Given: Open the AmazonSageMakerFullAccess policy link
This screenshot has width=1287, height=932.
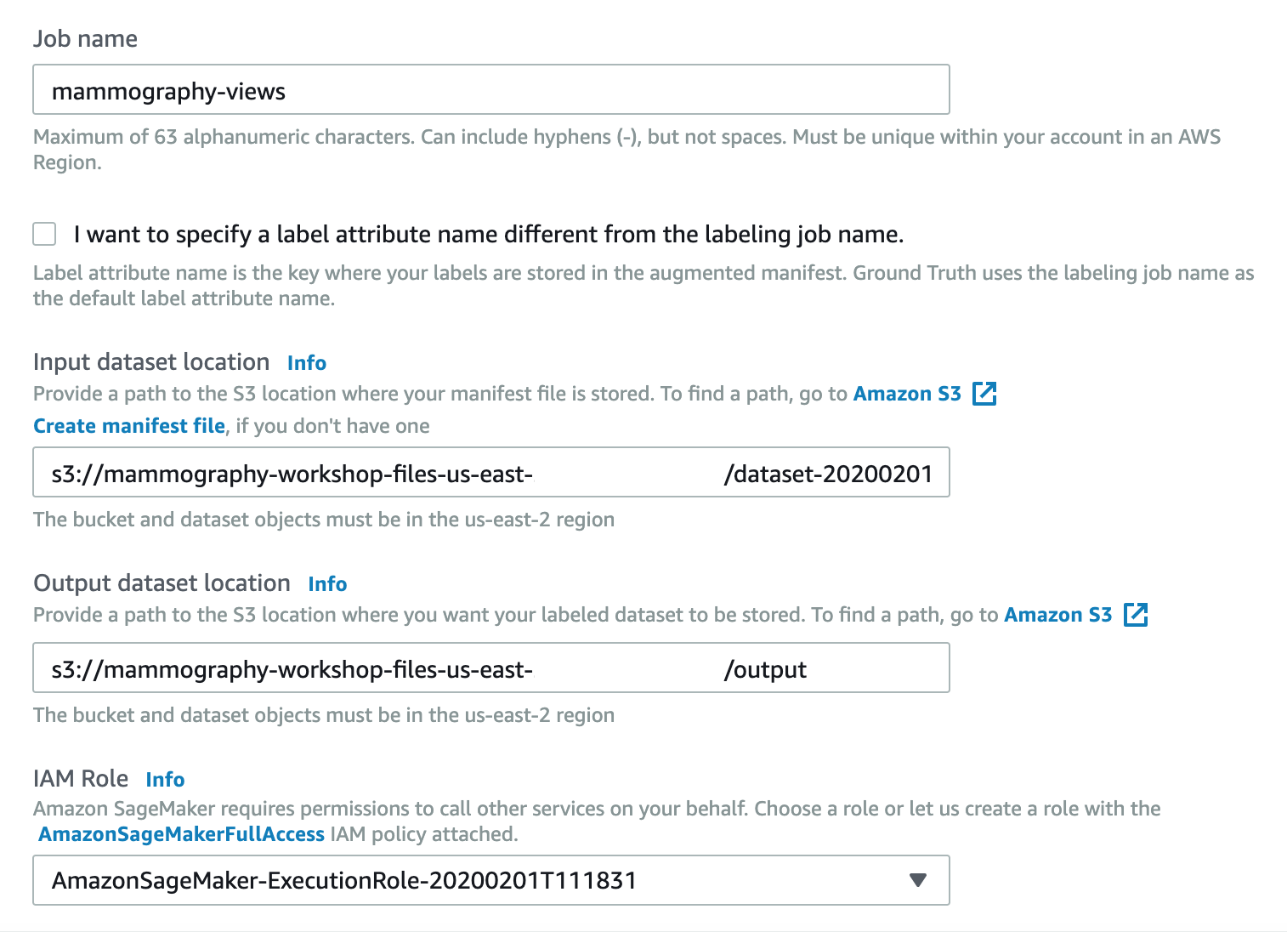Looking at the screenshot, I should pyautogui.click(x=181, y=834).
